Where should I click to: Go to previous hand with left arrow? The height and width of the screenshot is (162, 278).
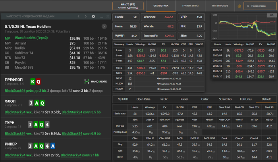click(79, 16)
